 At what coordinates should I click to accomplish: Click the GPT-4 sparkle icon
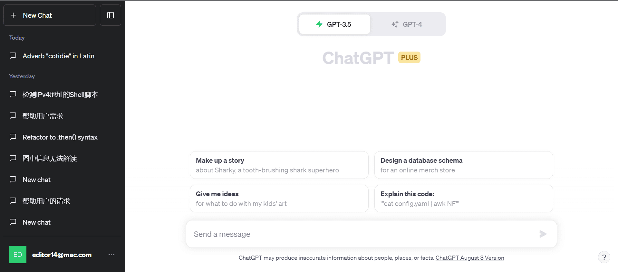tap(395, 24)
